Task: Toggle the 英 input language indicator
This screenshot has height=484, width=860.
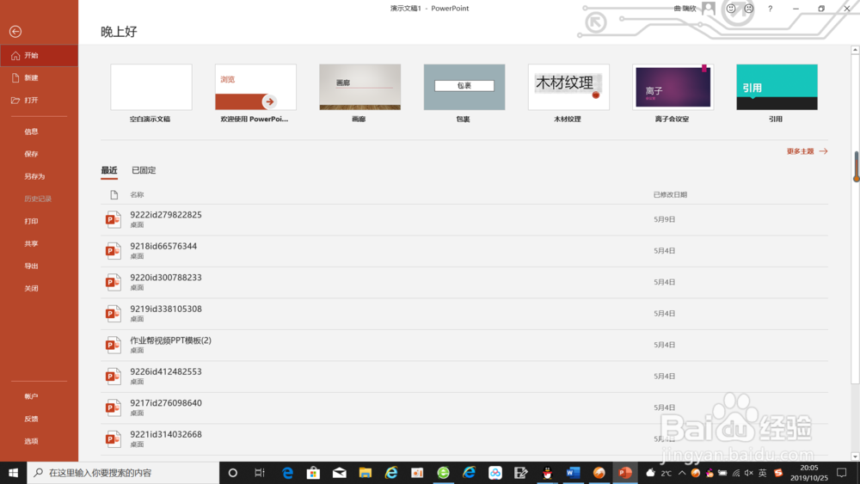Action: (x=762, y=473)
